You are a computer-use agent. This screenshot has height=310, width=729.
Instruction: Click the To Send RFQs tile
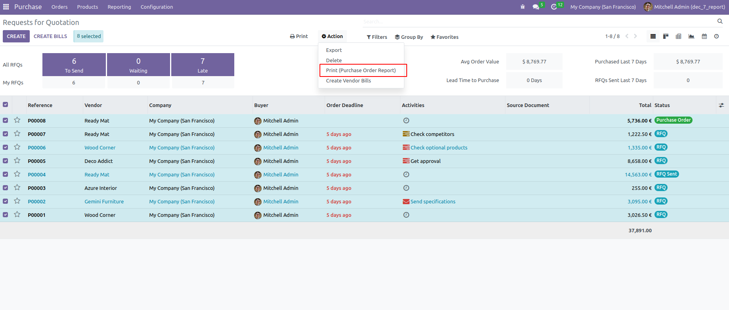74,65
